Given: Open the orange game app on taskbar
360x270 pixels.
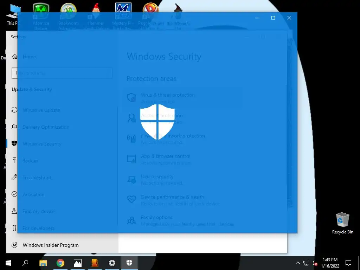Looking at the screenshot, I should pos(95,263).
